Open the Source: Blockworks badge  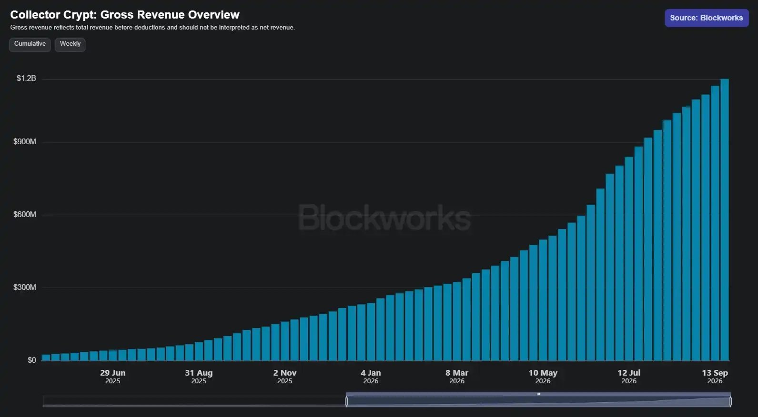point(707,18)
